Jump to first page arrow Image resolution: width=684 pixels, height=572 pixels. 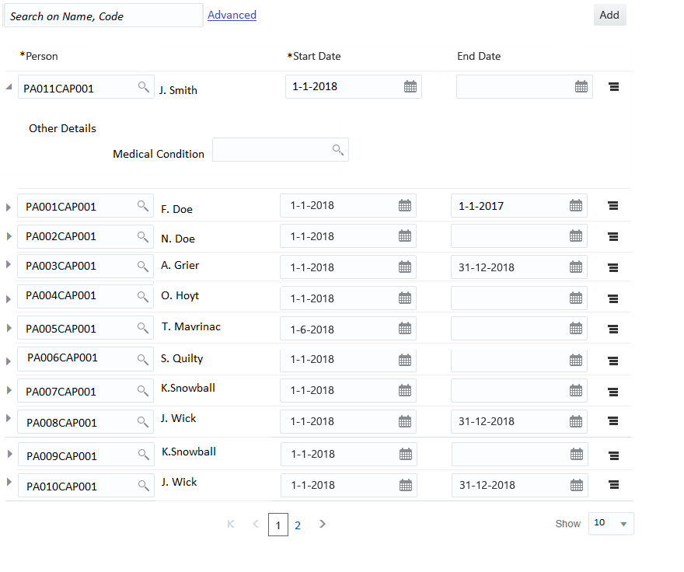tap(231, 524)
